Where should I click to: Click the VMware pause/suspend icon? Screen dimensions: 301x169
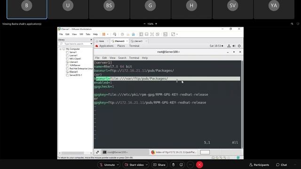(x=103, y=34)
